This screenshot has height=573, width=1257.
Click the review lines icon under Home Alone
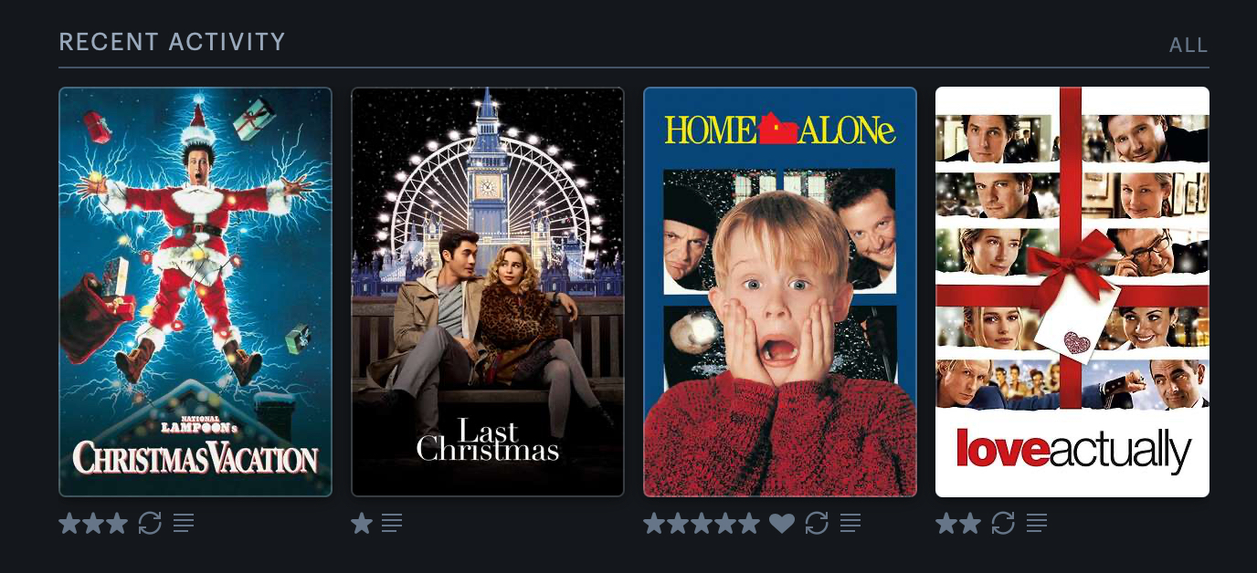point(850,523)
